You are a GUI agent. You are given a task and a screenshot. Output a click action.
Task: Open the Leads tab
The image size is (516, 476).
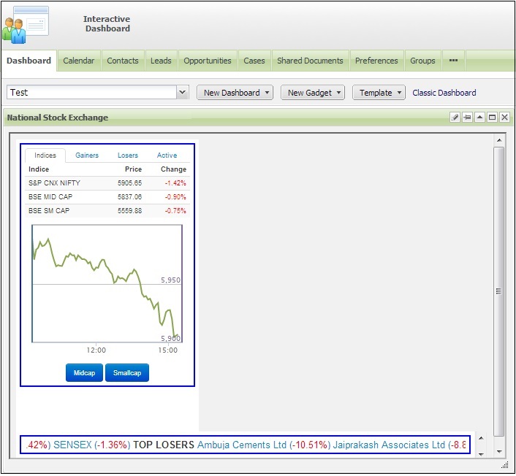point(161,61)
